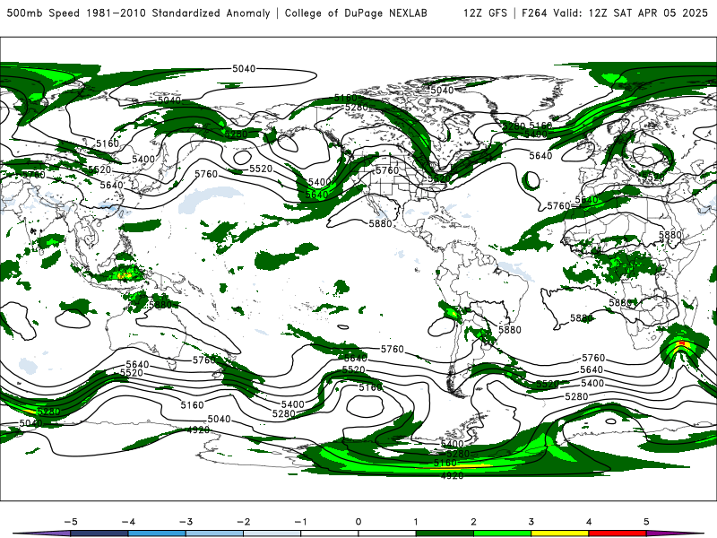
Task: Click the '5640' contour label south of Australia
Action: click(x=138, y=365)
